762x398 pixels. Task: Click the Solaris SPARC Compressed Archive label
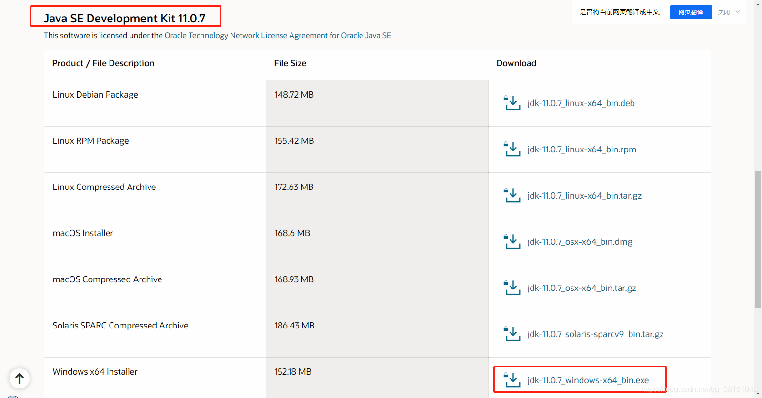tap(120, 326)
